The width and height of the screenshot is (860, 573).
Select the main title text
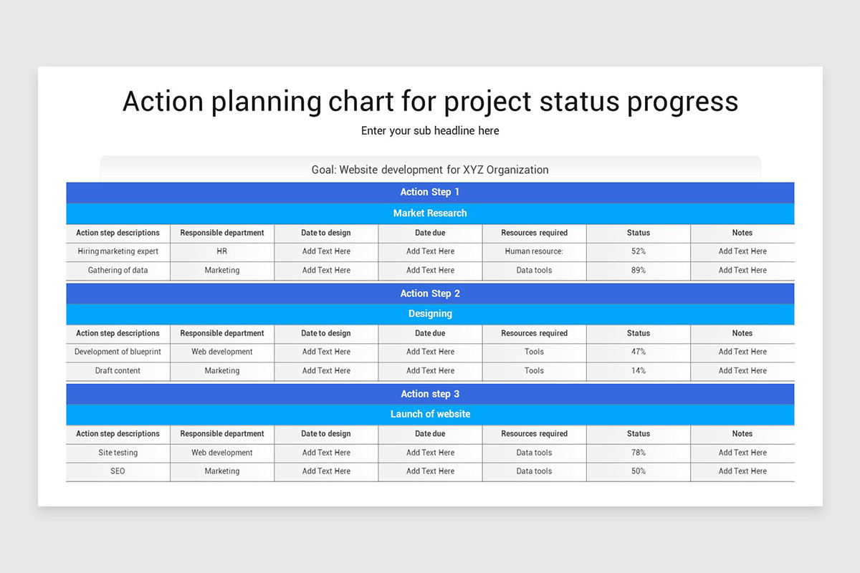[430, 101]
